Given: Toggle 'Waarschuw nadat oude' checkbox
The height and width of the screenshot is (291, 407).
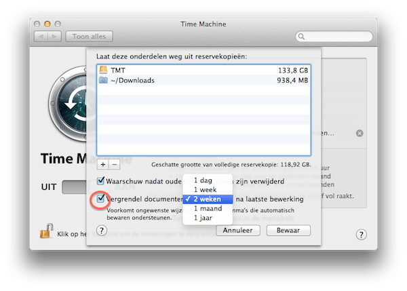Looking at the screenshot, I should 100,180.
